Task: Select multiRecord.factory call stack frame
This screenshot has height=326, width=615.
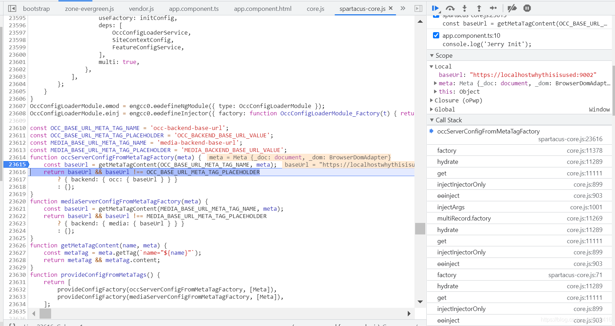Action: pyautogui.click(x=520, y=218)
